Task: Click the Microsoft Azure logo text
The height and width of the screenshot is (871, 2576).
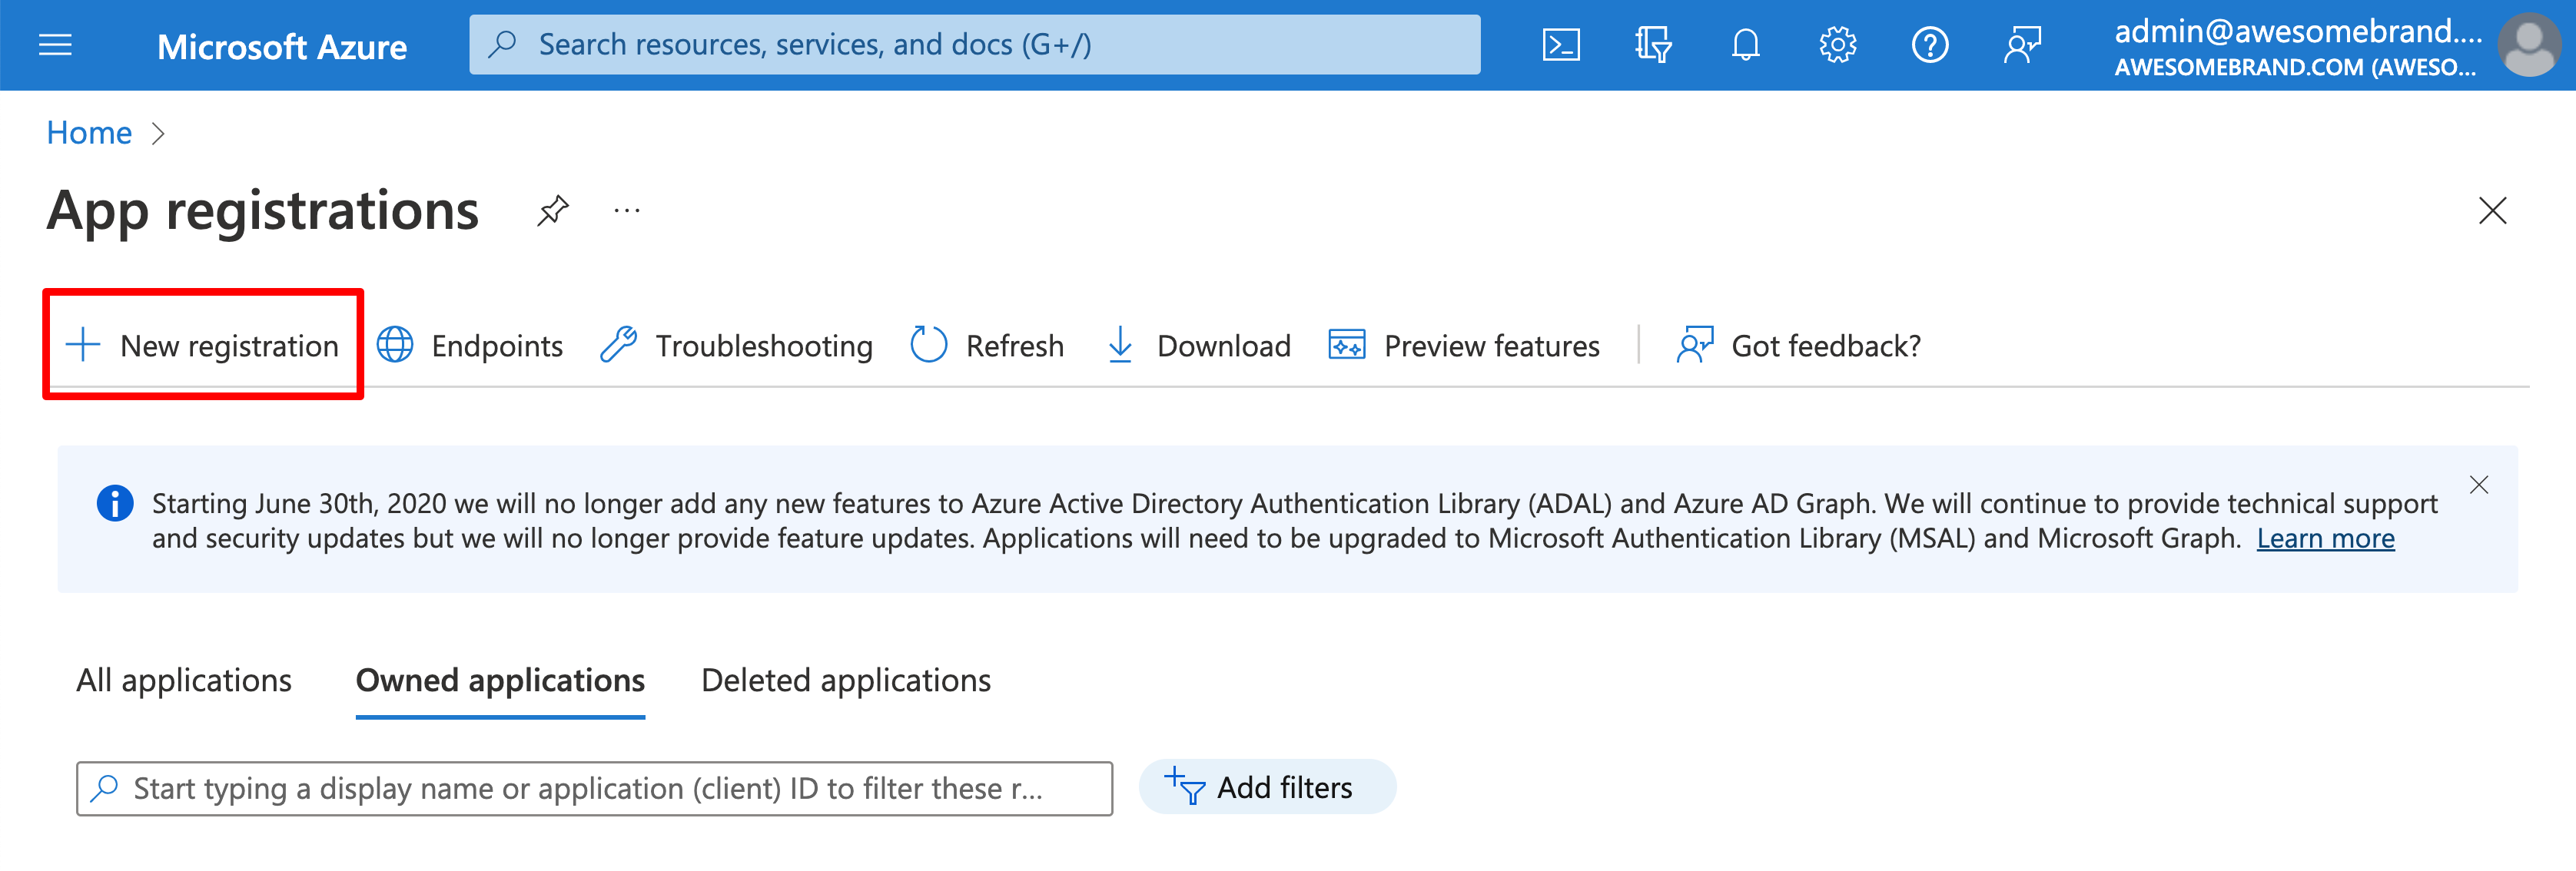Action: pyautogui.click(x=281, y=46)
